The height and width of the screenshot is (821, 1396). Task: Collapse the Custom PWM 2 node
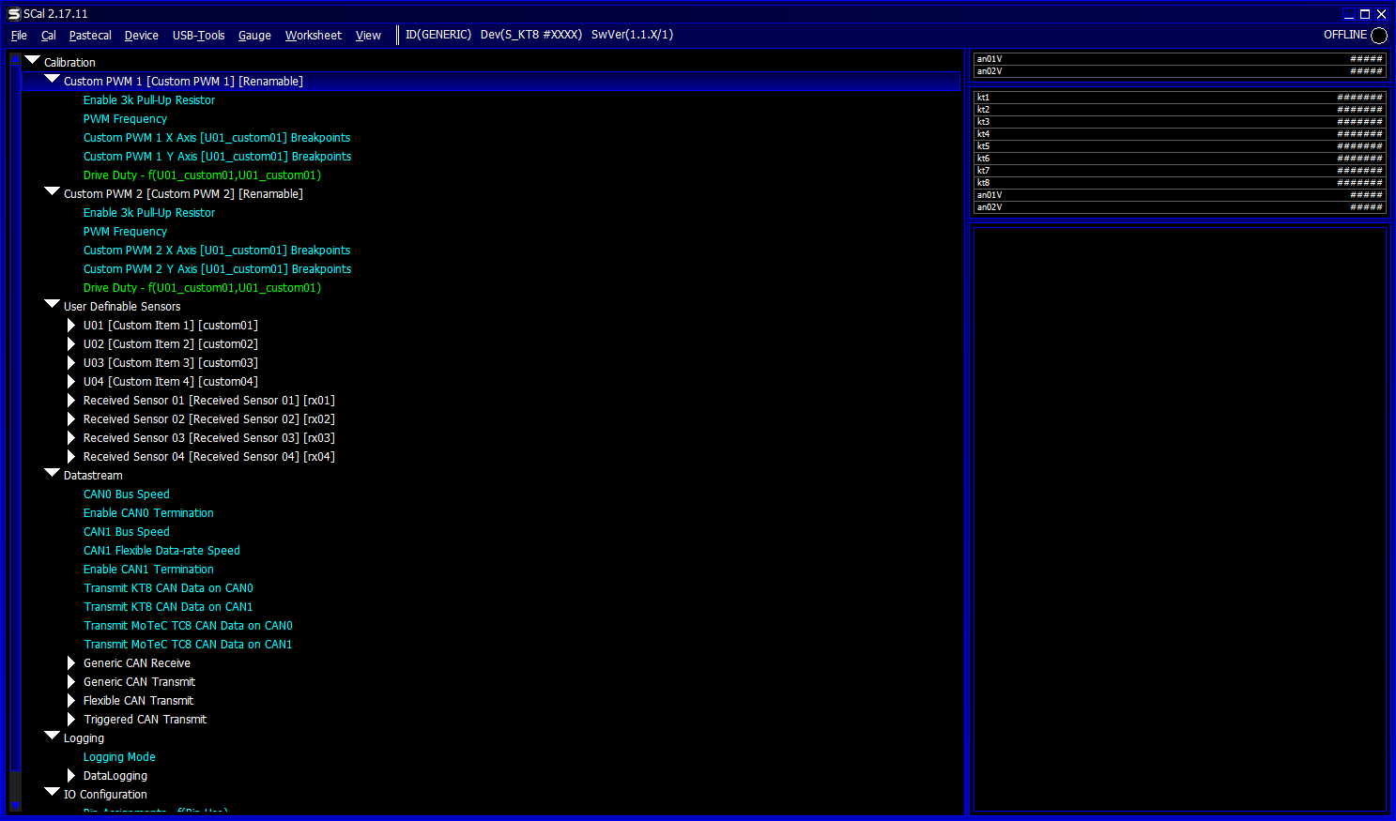pyautogui.click(x=53, y=191)
